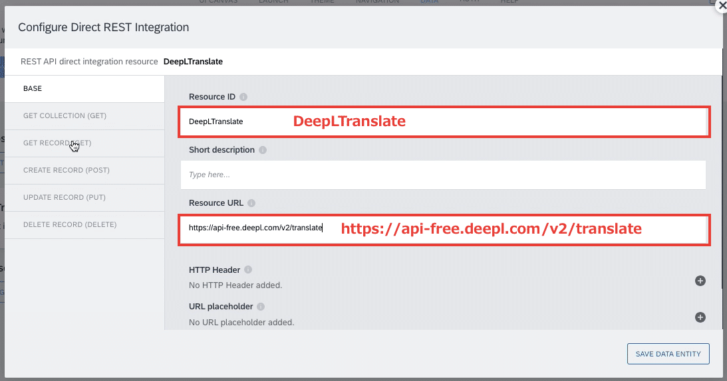Add a new HTTP Header with plus icon
The image size is (727, 381).
(700, 281)
